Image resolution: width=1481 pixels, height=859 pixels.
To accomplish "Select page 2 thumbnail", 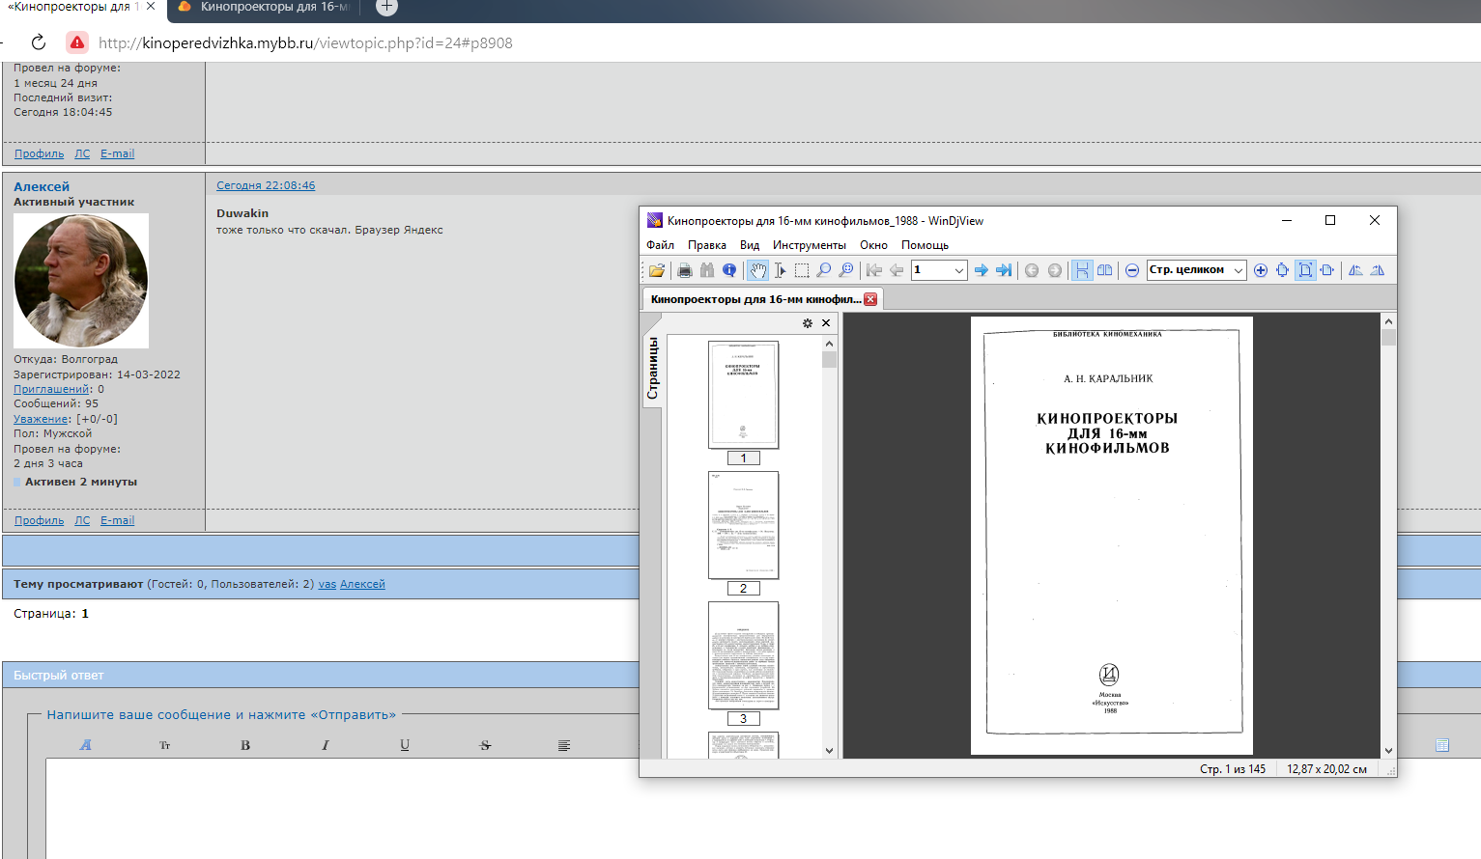I will (x=743, y=525).
